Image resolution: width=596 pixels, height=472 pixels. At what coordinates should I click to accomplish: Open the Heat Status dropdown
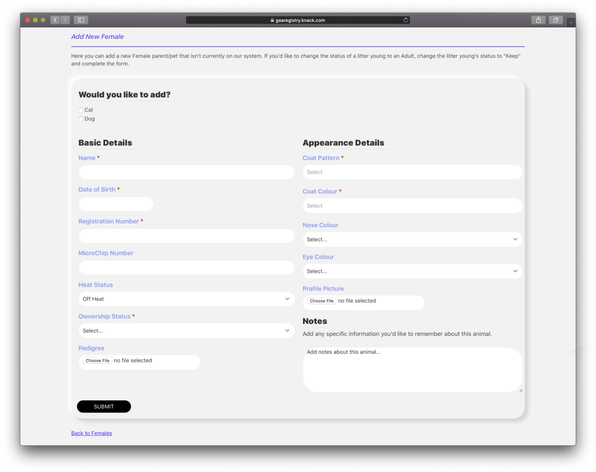click(186, 299)
